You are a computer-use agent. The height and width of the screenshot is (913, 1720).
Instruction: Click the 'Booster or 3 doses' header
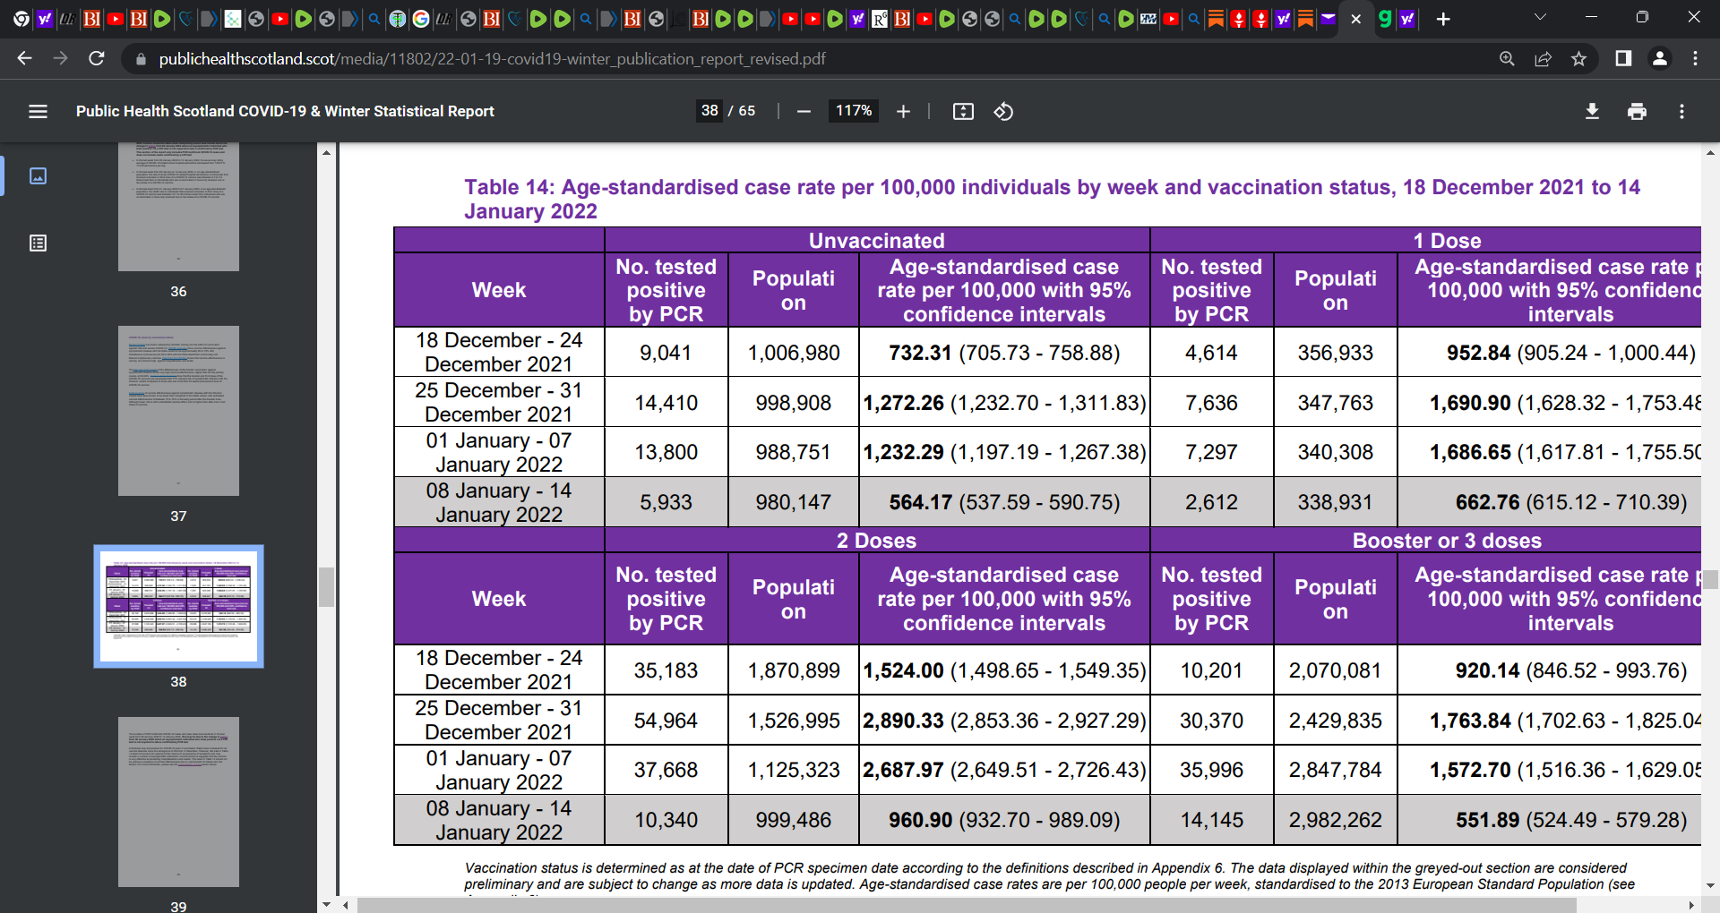[x=1447, y=540]
